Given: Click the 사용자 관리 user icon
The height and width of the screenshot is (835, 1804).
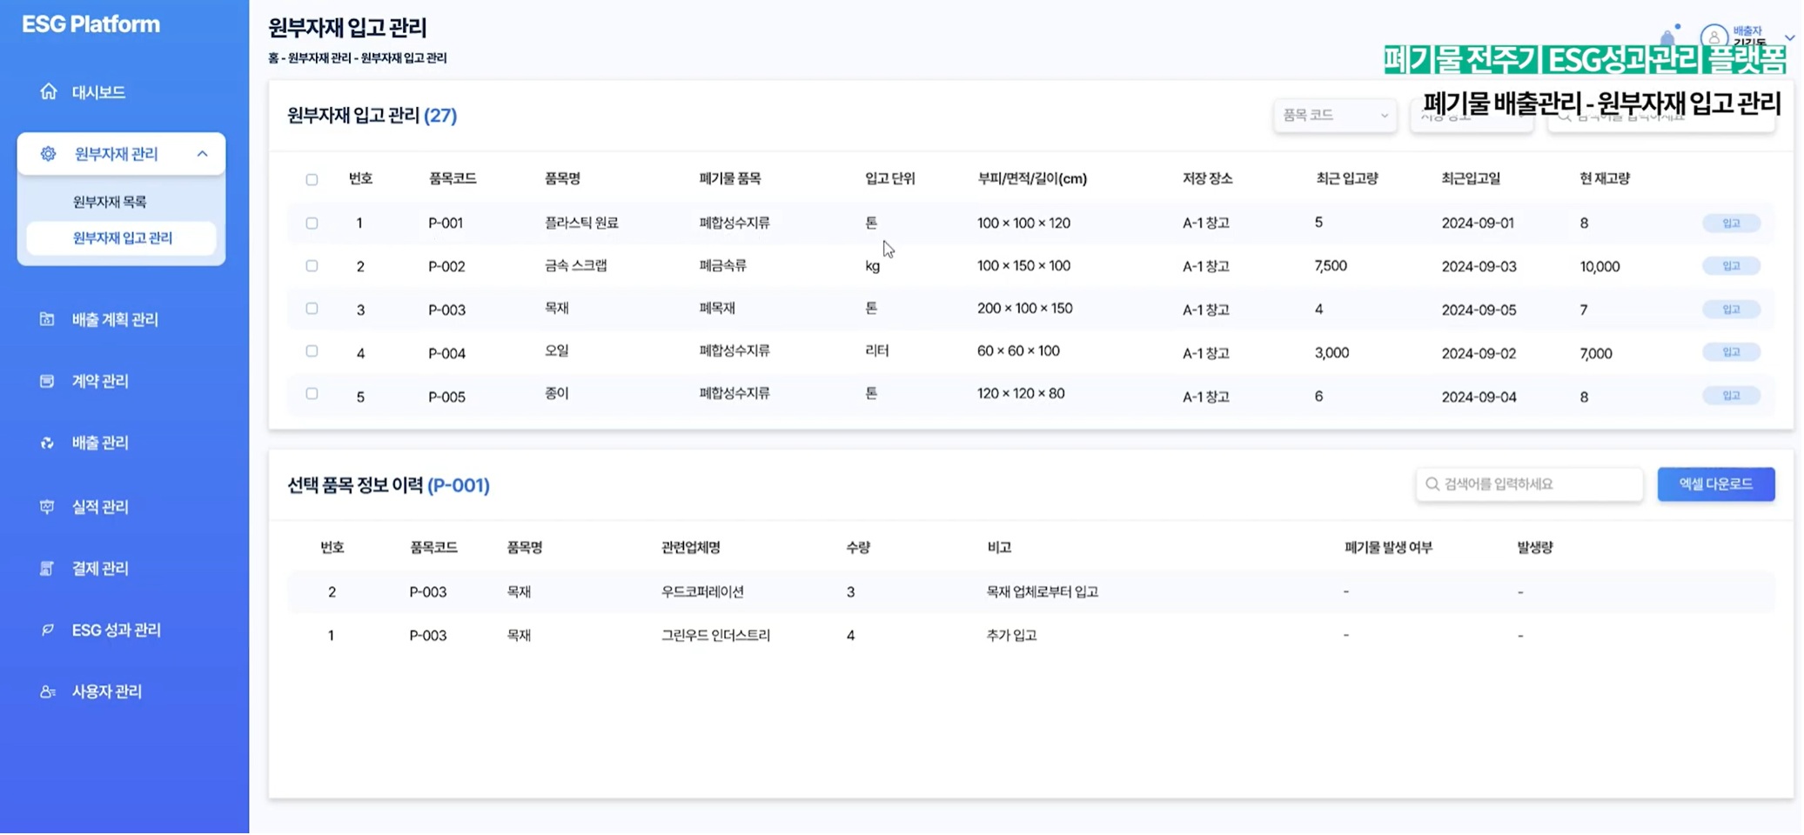Looking at the screenshot, I should (x=47, y=691).
